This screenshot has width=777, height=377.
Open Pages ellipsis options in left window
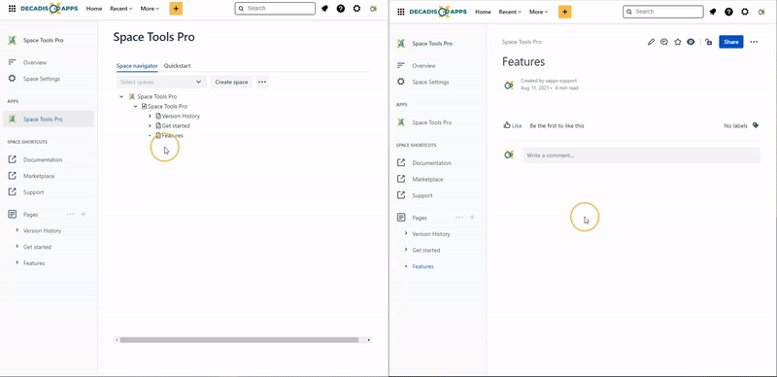(x=70, y=215)
